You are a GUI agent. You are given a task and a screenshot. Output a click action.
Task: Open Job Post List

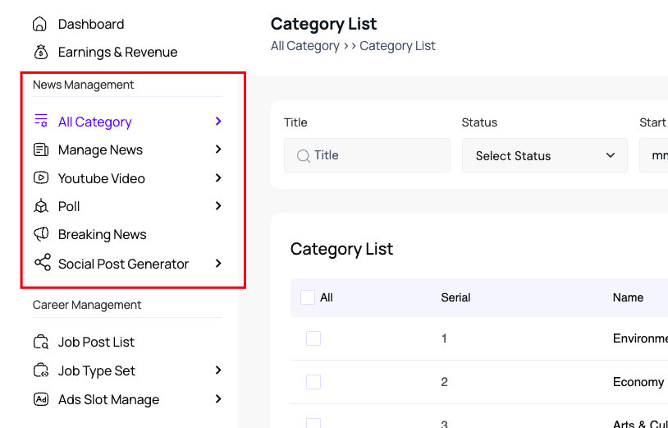(96, 342)
